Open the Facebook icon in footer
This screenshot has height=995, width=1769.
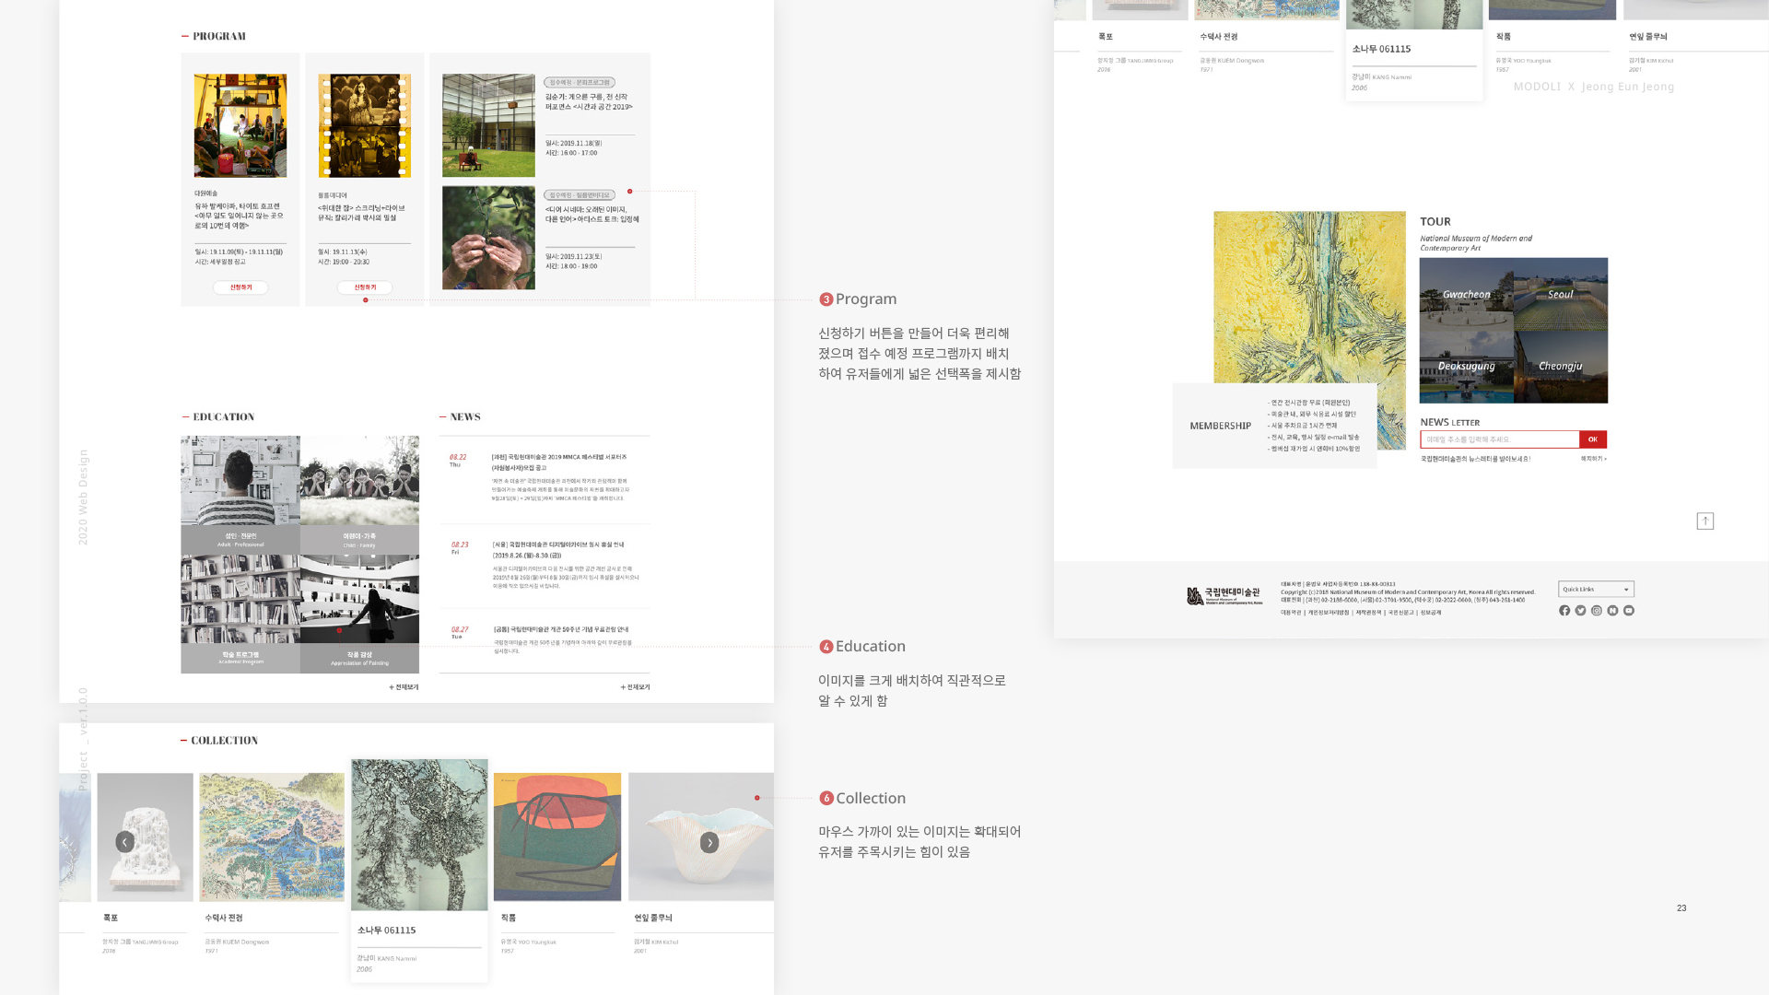click(x=1564, y=611)
